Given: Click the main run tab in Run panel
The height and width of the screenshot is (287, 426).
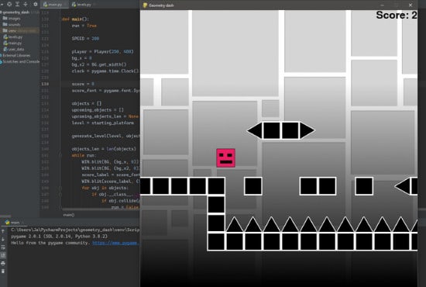Looking at the screenshot, I should point(12,223).
